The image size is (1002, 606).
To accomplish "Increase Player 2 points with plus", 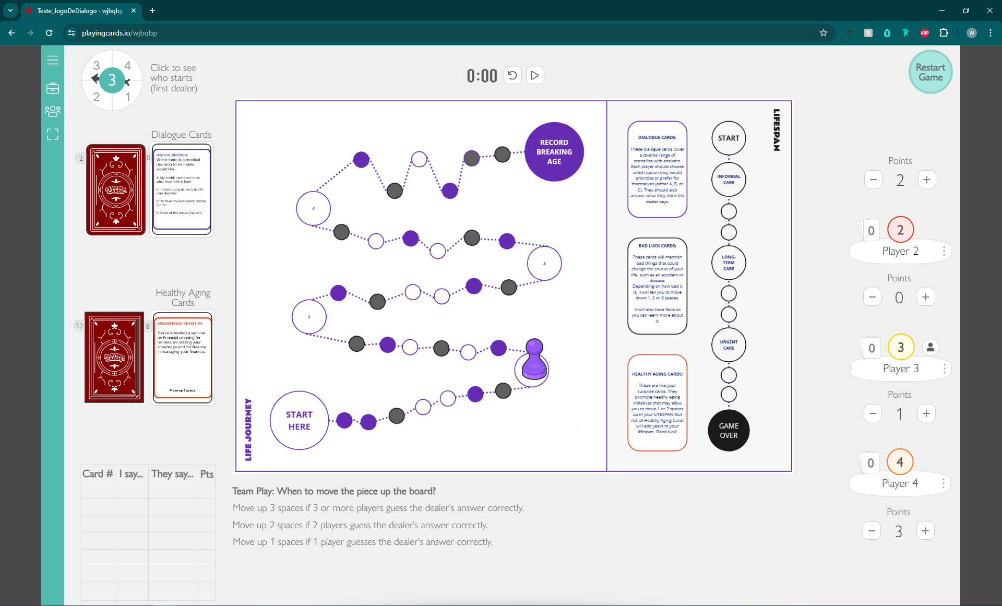I will point(926,297).
